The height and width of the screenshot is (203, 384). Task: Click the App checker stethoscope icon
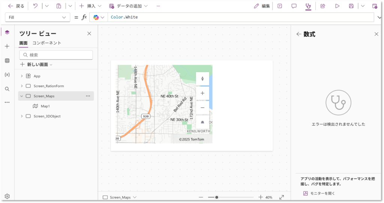coord(308,6)
